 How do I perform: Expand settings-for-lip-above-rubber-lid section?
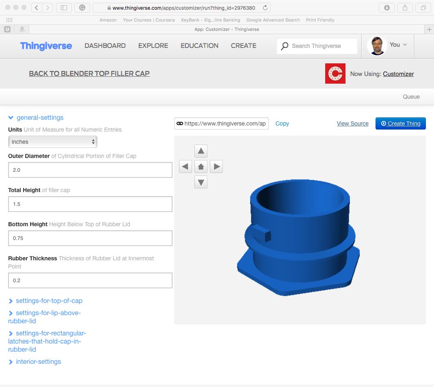pos(44,317)
